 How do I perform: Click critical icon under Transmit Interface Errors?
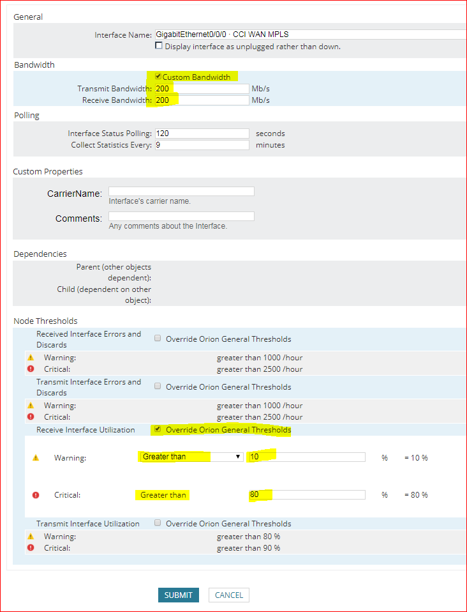31,417
